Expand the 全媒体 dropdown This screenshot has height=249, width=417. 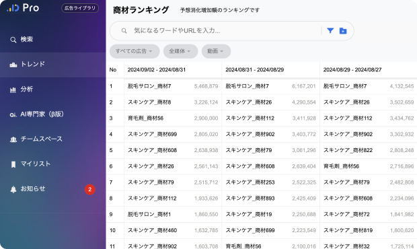click(180, 51)
